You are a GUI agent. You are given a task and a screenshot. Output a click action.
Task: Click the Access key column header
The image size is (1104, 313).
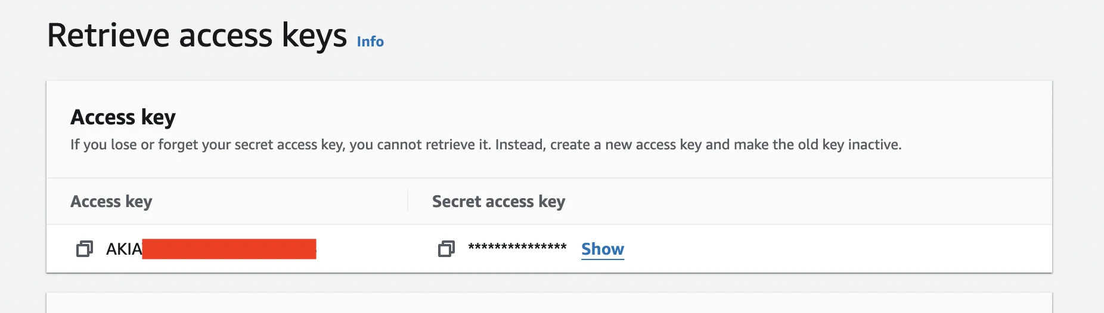point(111,202)
